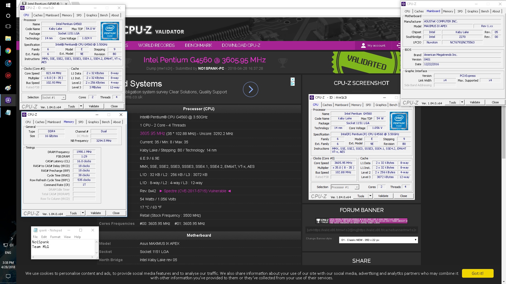This screenshot has width=506, height=284.
Task: Click the Intel Pentium logo in floating CPU-Z processor window
Action: point(110,31)
